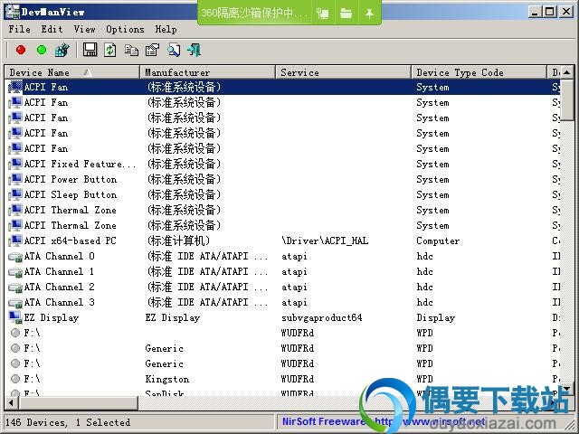Screen dimensions: 579x434
Task: Click subvgaproduct64 service cell
Action: 322,317
